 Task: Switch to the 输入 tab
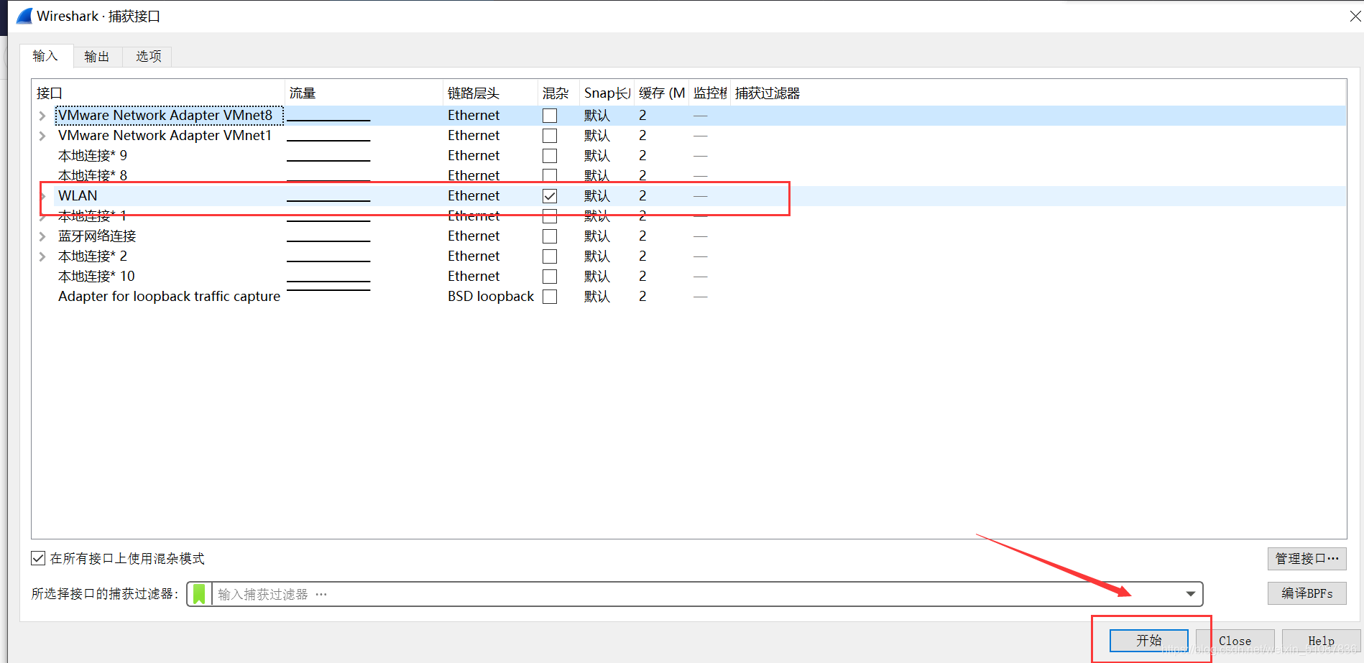[x=45, y=56]
